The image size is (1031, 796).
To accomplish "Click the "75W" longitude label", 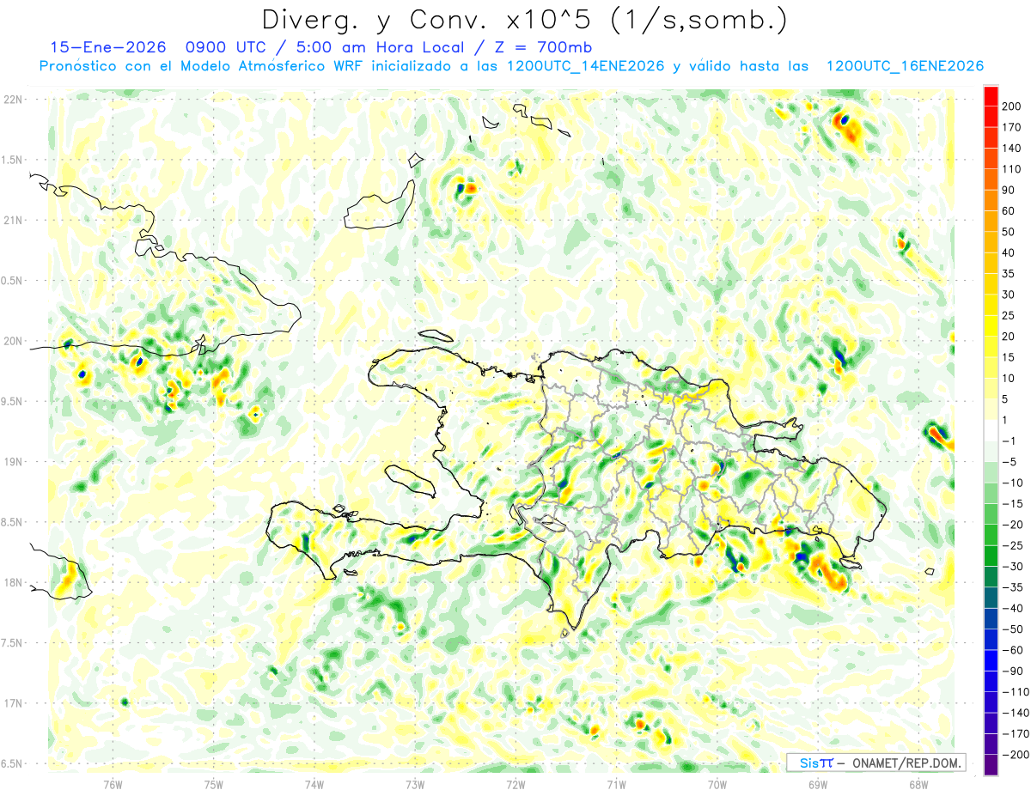I will click(214, 783).
